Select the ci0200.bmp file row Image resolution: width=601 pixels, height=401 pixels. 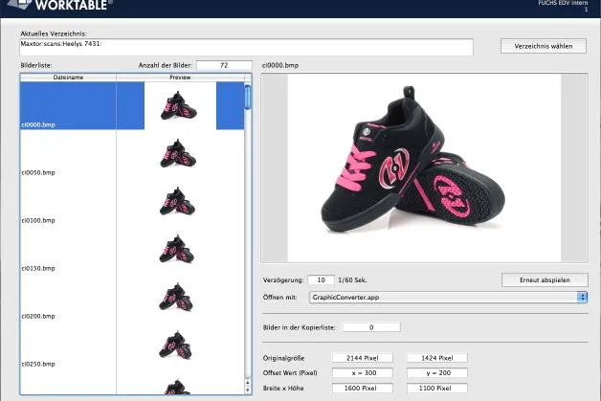132,298
